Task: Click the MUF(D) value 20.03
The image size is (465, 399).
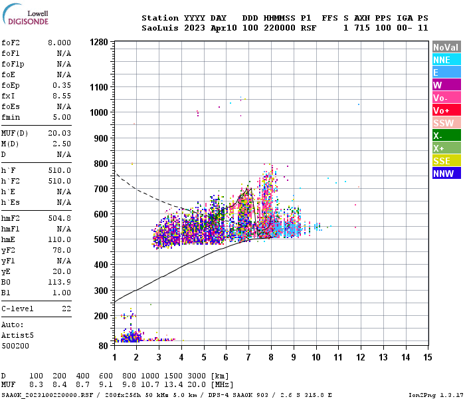Action: click(59, 133)
